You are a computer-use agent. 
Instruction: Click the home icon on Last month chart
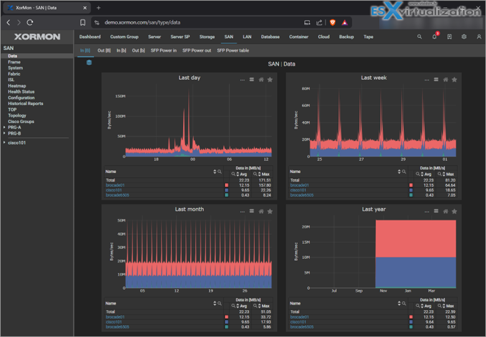261,212
